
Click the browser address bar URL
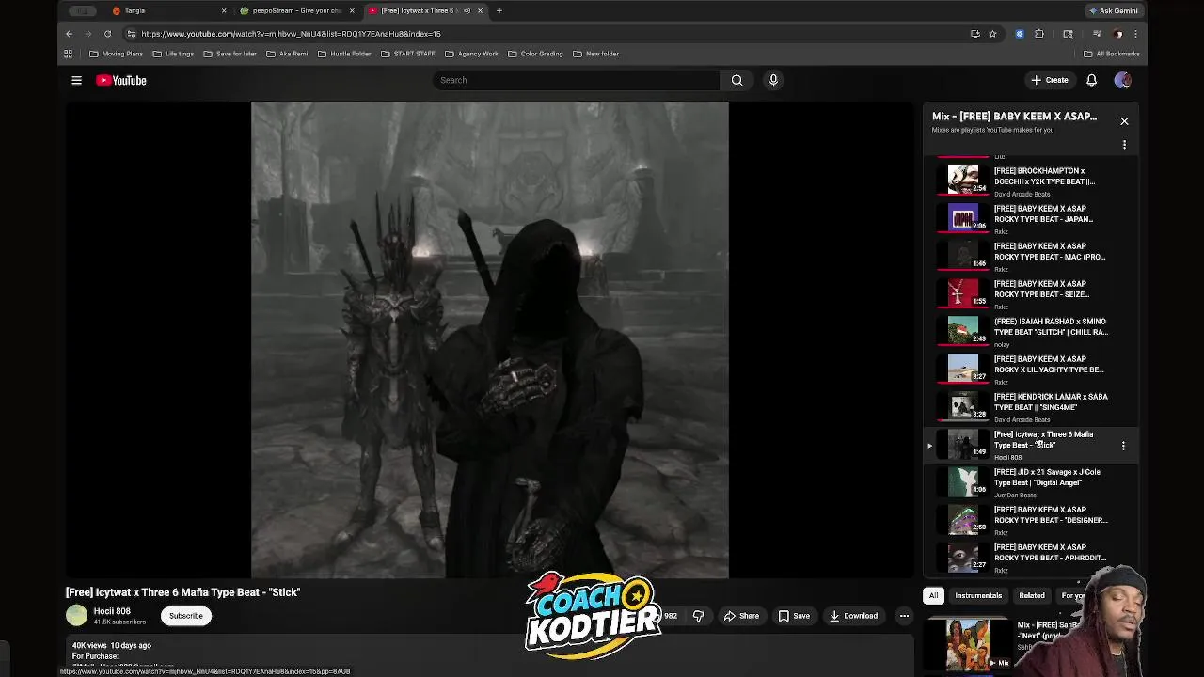pos(291,34)
